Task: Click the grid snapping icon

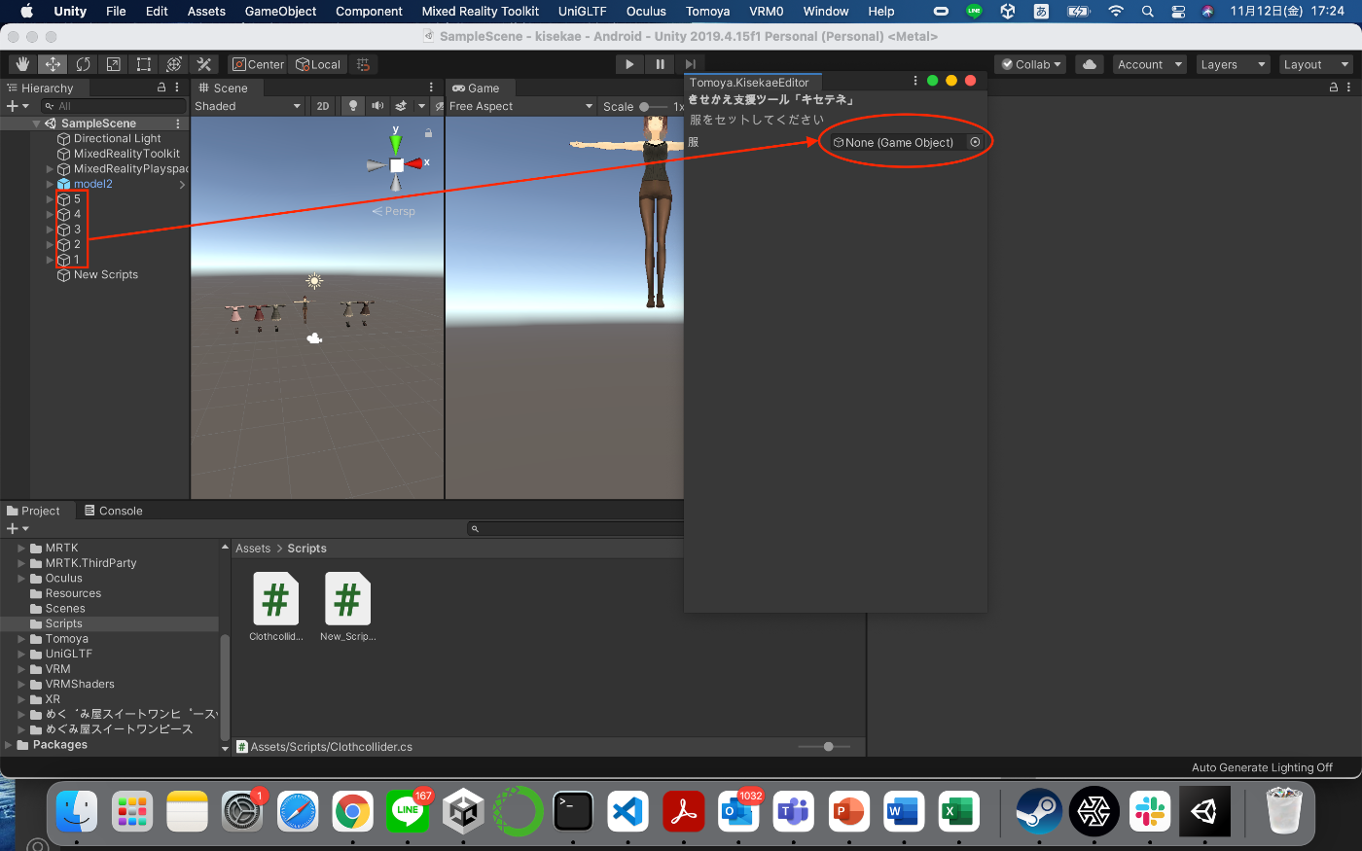Action: tap(363, 64)
